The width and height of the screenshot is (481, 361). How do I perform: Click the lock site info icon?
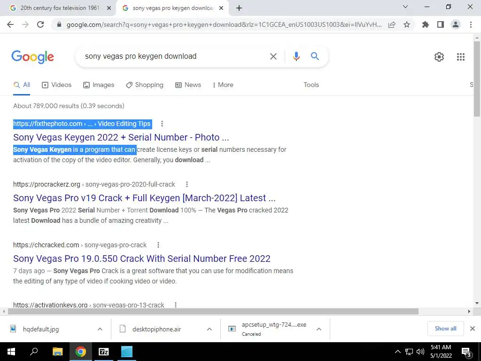coord(59,24)
